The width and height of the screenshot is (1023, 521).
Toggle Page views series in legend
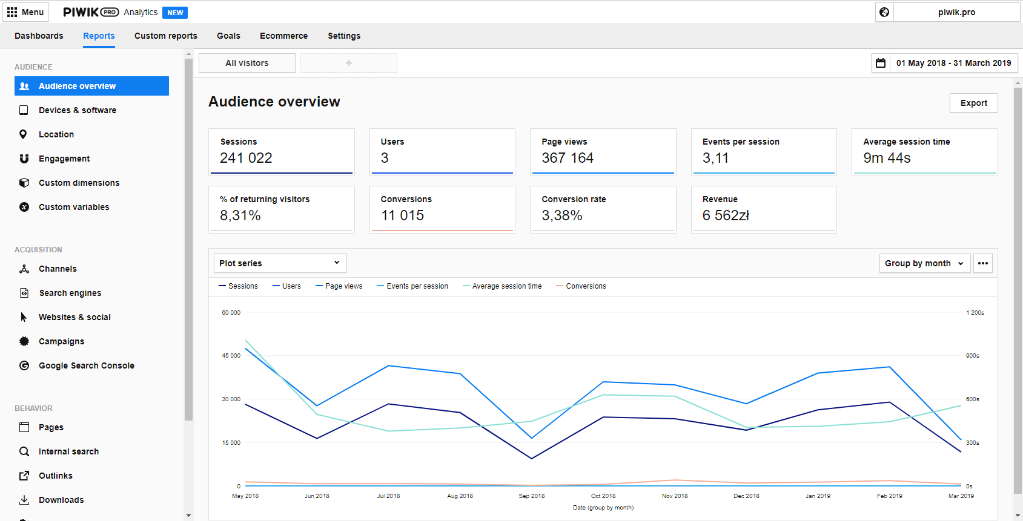point(339,286)
